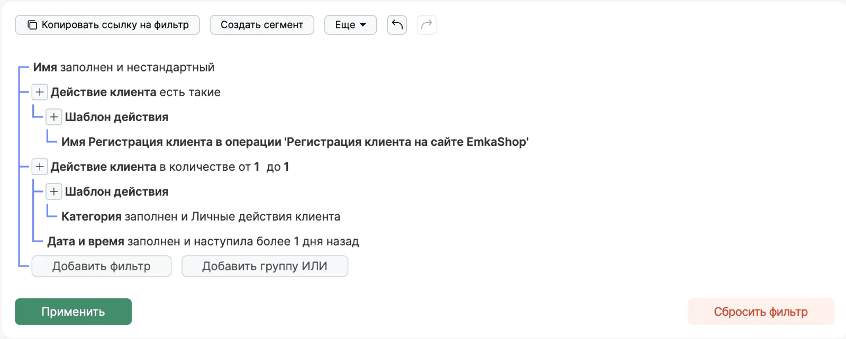
Task: Select the 'Категория заполнен и Личные действия клиента' condition
Action: [201, 216]
